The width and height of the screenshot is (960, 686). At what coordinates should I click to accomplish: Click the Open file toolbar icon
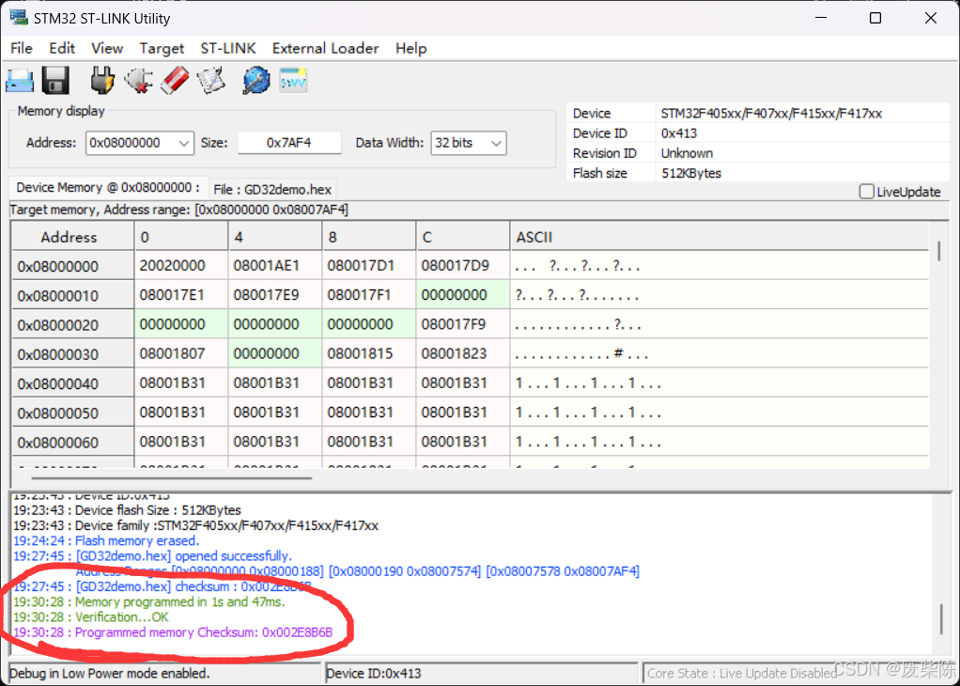pos(21,81)
